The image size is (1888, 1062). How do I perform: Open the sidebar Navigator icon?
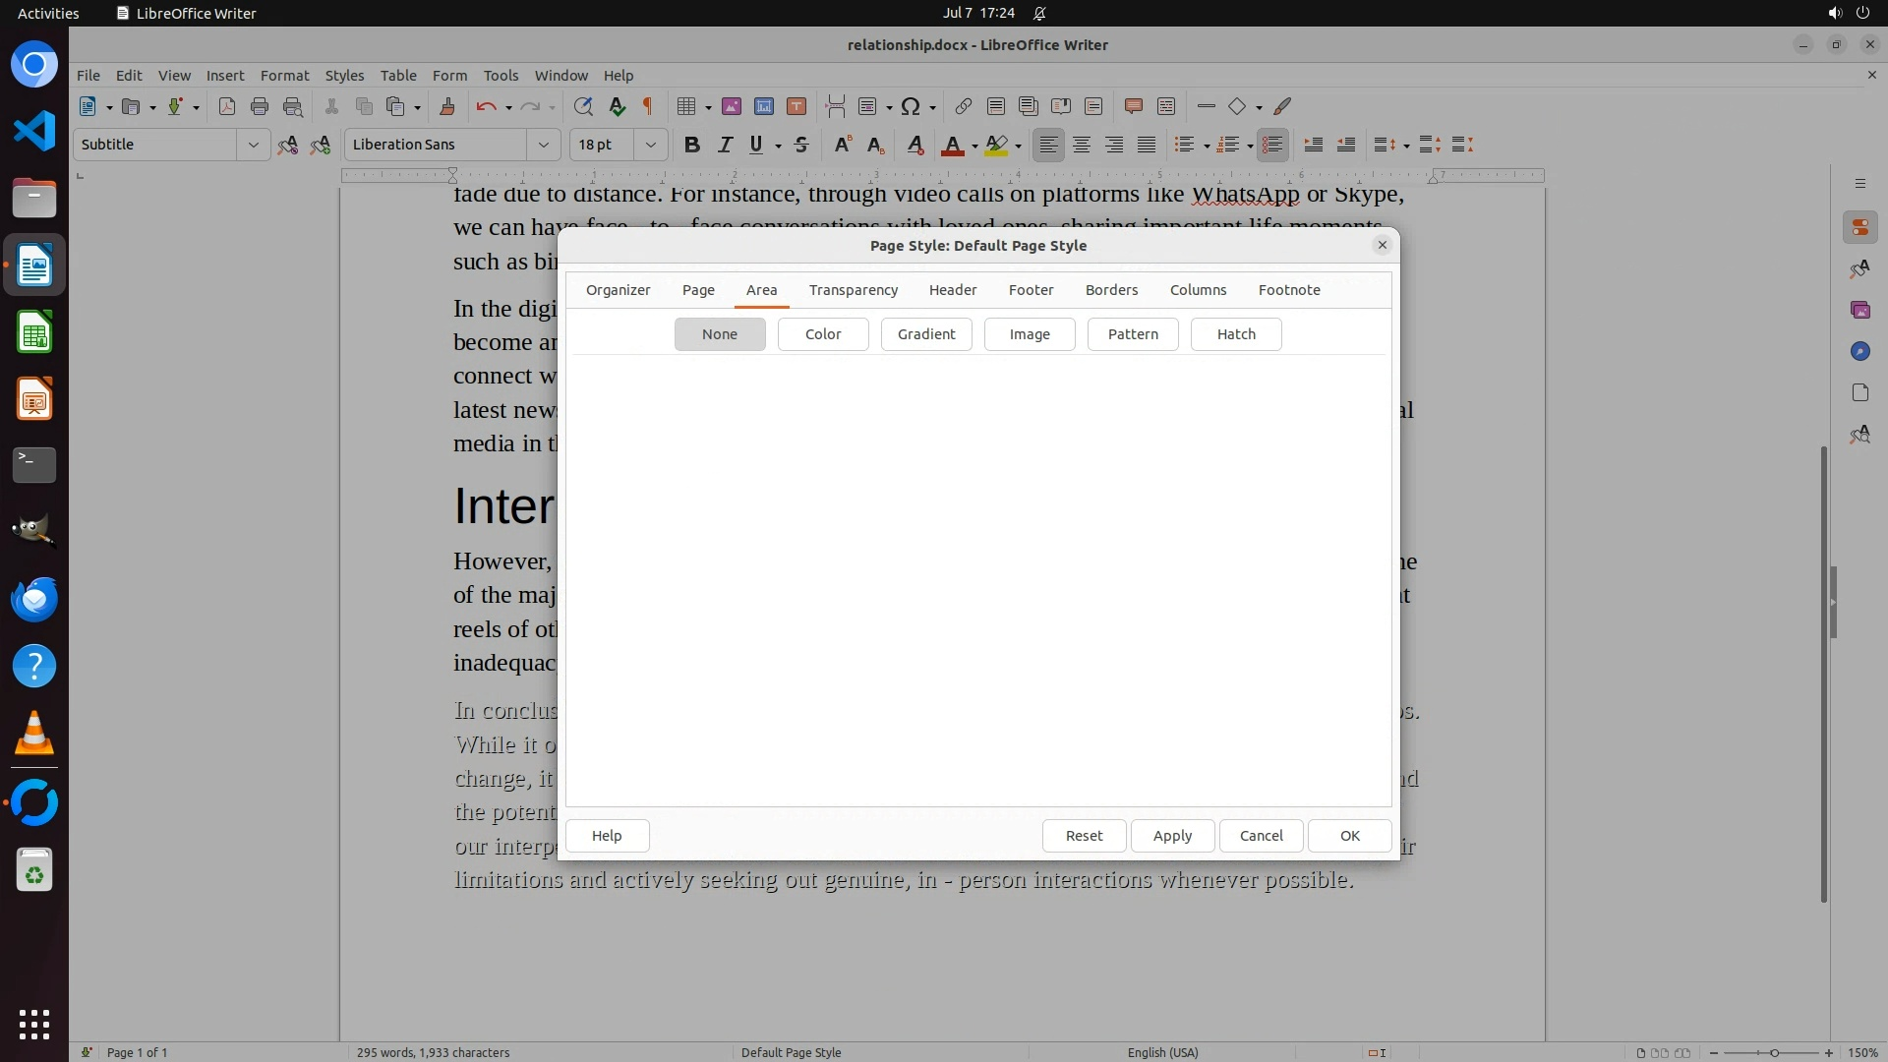coord(1859,351)
